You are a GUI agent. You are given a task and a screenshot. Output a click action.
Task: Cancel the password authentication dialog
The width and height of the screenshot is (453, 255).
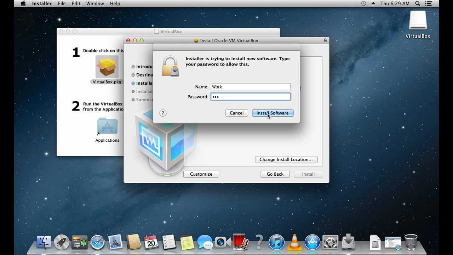236,113
